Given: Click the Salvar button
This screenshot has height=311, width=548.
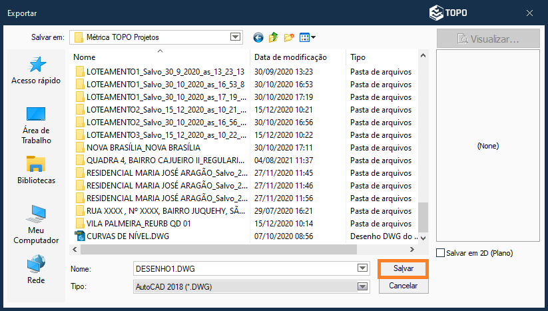Looking at the screenshot, I should [403, 268].
